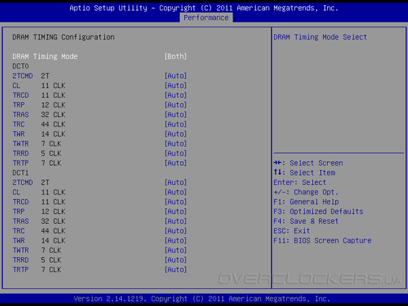Change DCT0 TRCD [Auto] value
Viewport: 408px width, 306px height.
pyautogui.click(x=175, y=95)
